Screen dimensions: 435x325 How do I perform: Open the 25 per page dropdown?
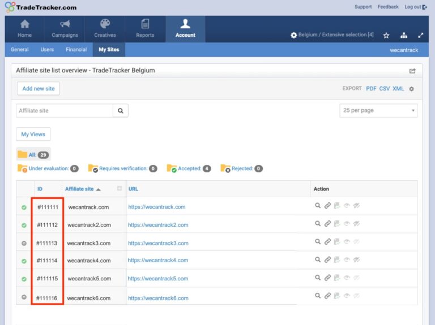pos(378,110)
